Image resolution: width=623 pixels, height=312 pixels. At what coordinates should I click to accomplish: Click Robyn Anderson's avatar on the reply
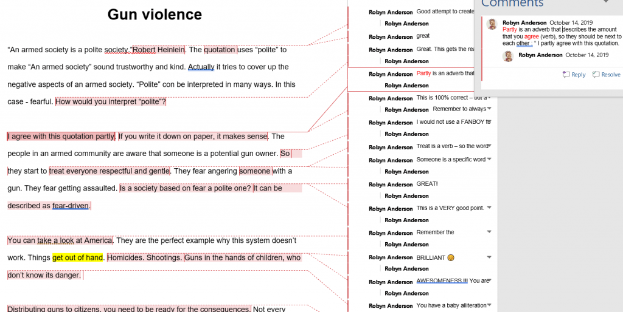[507, 56]
